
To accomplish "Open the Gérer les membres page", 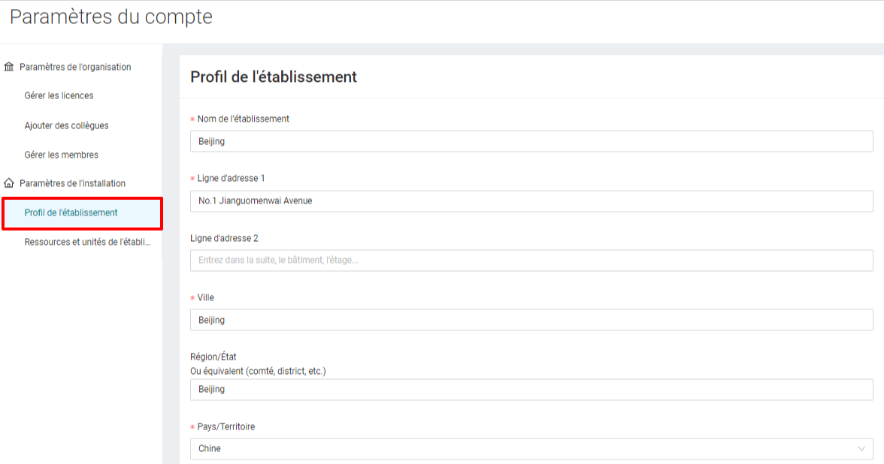I will coord(62,155).
